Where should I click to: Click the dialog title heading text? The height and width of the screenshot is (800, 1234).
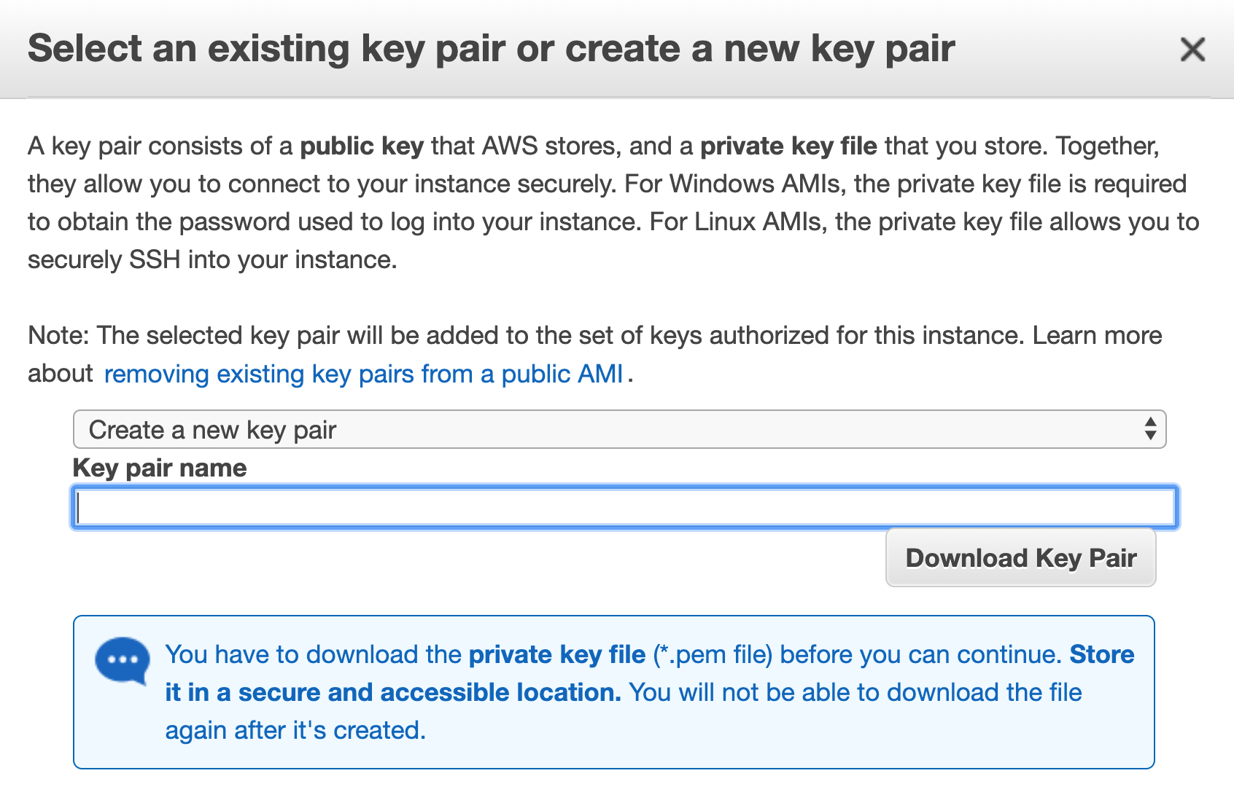491,49
